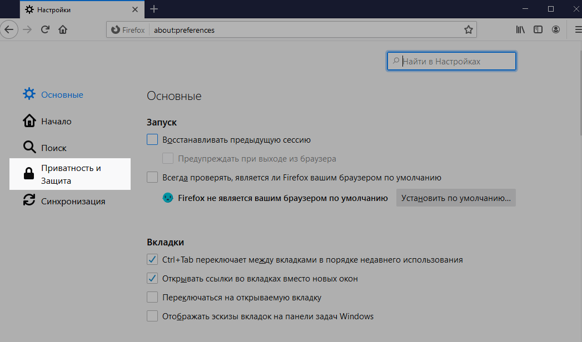Click the sync arrows icon for Синхронизация
Viewport: 582px width, 342px height.
click(29, 200)
